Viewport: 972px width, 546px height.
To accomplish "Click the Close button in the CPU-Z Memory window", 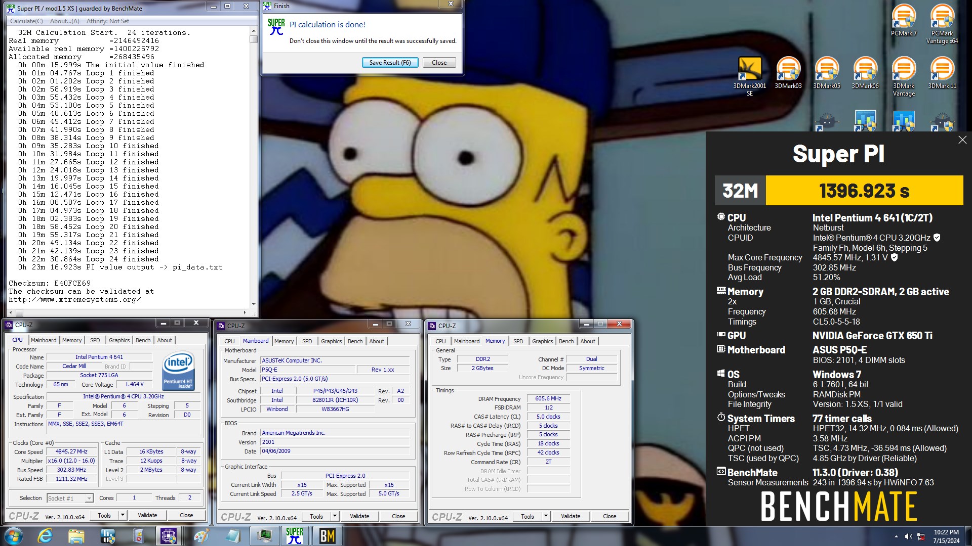I will [610, 516].
